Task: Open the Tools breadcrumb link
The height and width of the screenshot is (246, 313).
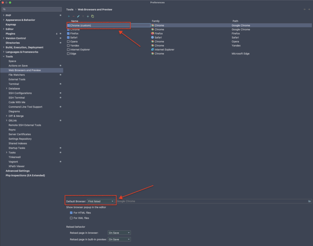Action: click(70, 9)
